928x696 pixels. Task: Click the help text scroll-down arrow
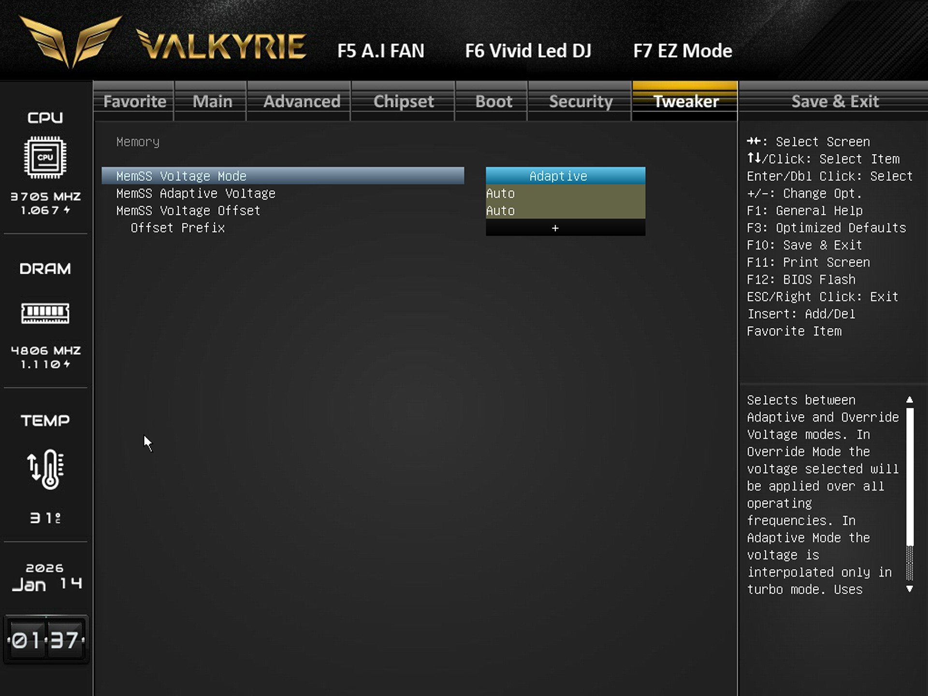point(909,589)
